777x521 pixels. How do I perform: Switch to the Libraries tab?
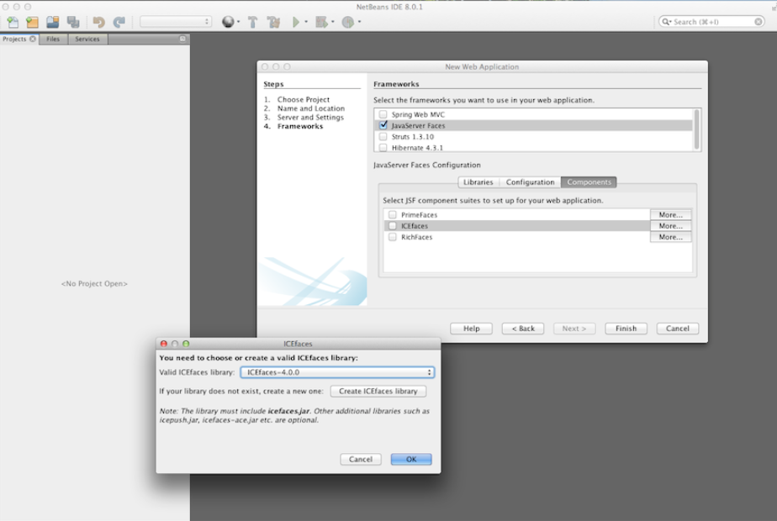(478, 182)
